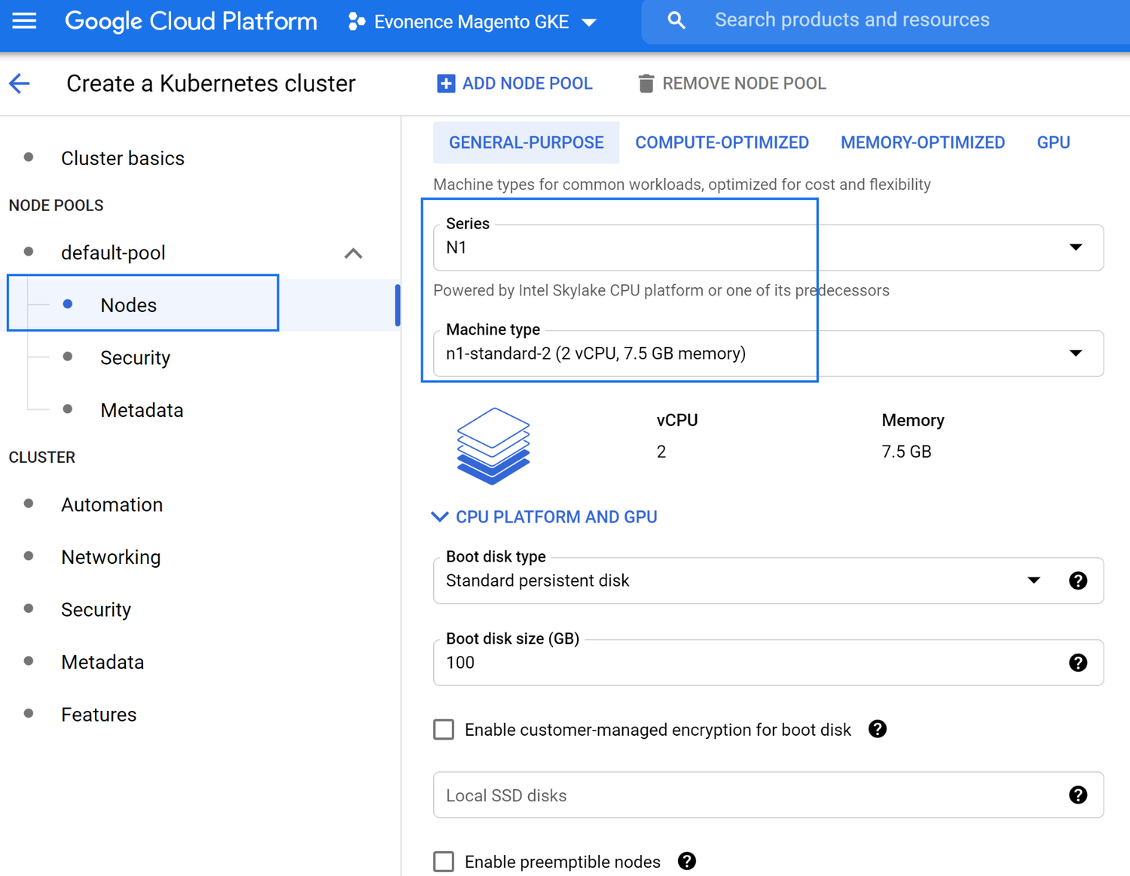The height and width of the screenshot is (876, 1130).
Task: Click the machine stack layers icon
Action: coord(493,446)
